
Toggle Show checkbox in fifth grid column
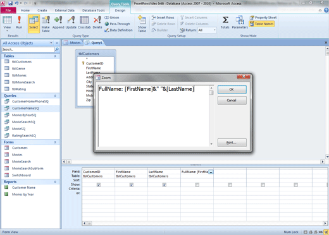pyautogui.click(x=230, y=184)
